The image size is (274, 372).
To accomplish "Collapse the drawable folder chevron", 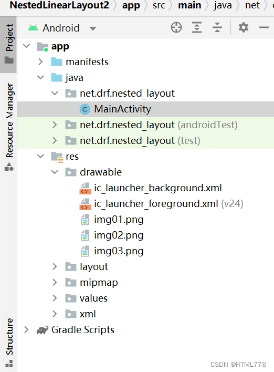I will coord(55,172).
